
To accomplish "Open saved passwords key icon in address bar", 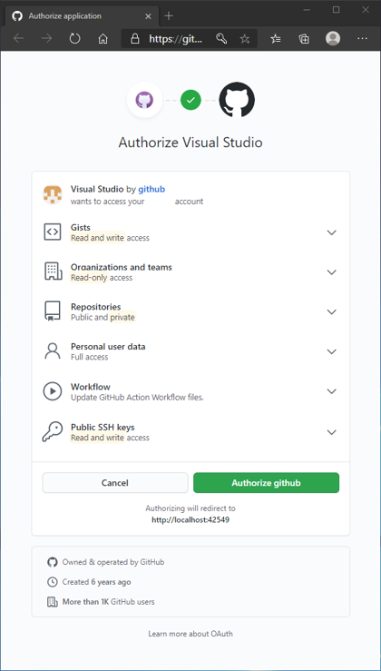I will point(221,39).
